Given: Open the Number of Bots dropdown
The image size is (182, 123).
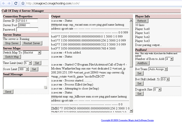Looking at the screenshot, I should pos(169,59).
